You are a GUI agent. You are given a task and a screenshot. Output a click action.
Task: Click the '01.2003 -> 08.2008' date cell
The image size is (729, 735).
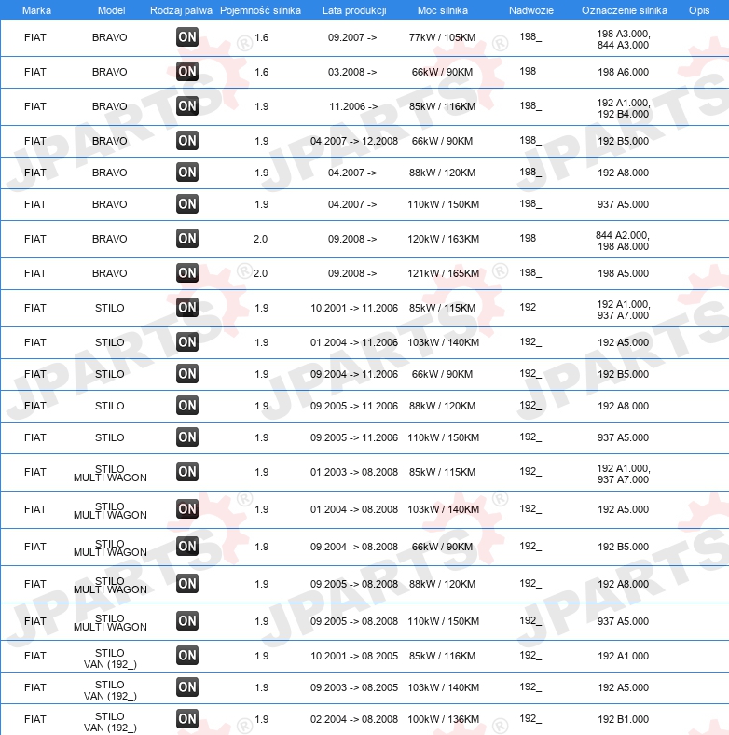click(354, 472)
